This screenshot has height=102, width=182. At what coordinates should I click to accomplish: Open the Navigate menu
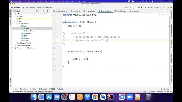(x=40, y=1)
